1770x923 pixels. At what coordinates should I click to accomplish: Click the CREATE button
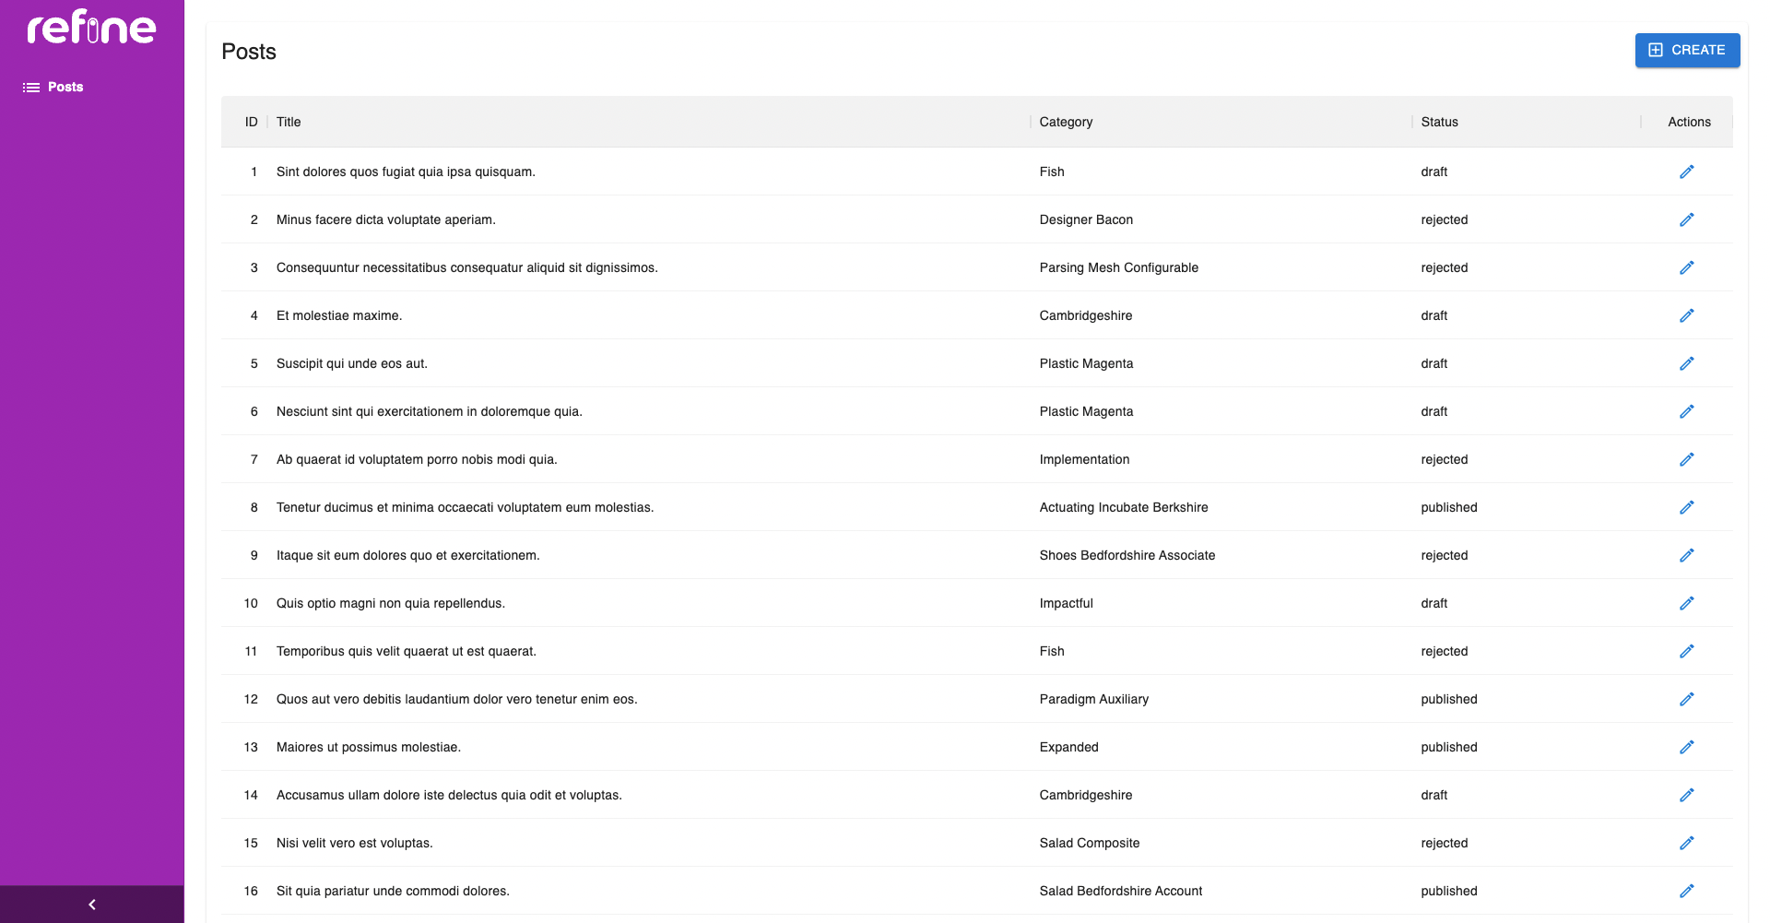click(x=1687, y=50)
